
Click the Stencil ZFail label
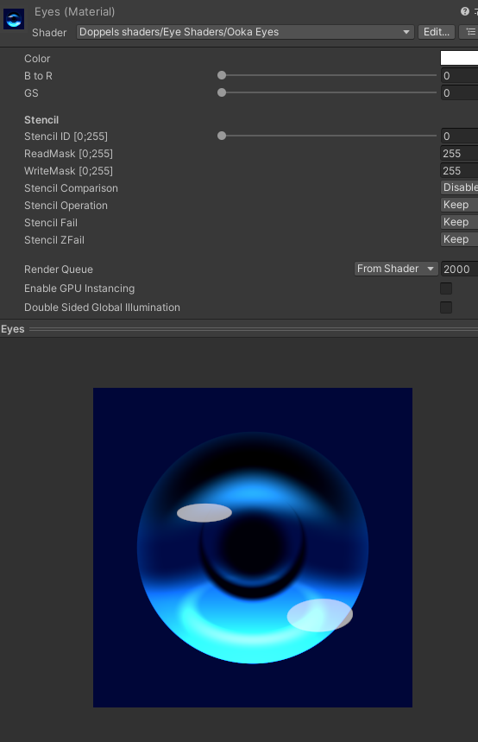(54, 240)
